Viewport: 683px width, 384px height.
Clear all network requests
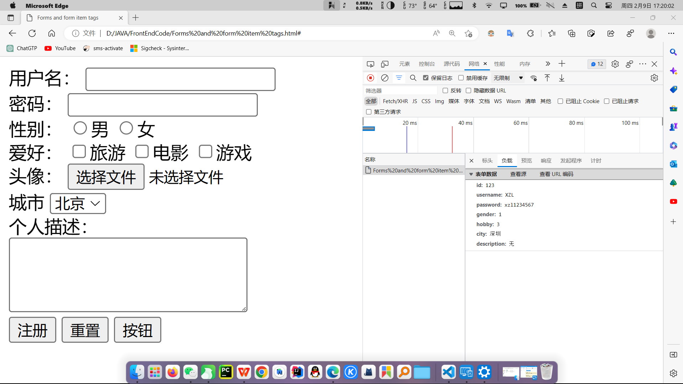pyautogui.click(x=385, y=78)
